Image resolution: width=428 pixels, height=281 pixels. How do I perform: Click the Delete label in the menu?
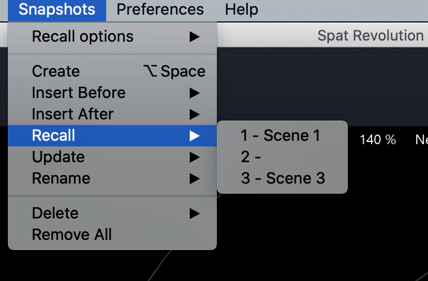click(x=55, y=213)
